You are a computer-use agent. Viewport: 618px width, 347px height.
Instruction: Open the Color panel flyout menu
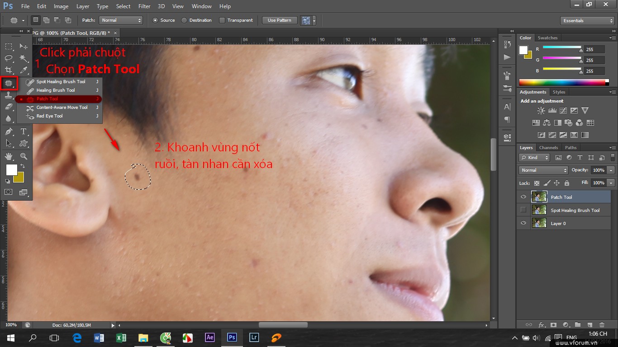pos(612,38)
